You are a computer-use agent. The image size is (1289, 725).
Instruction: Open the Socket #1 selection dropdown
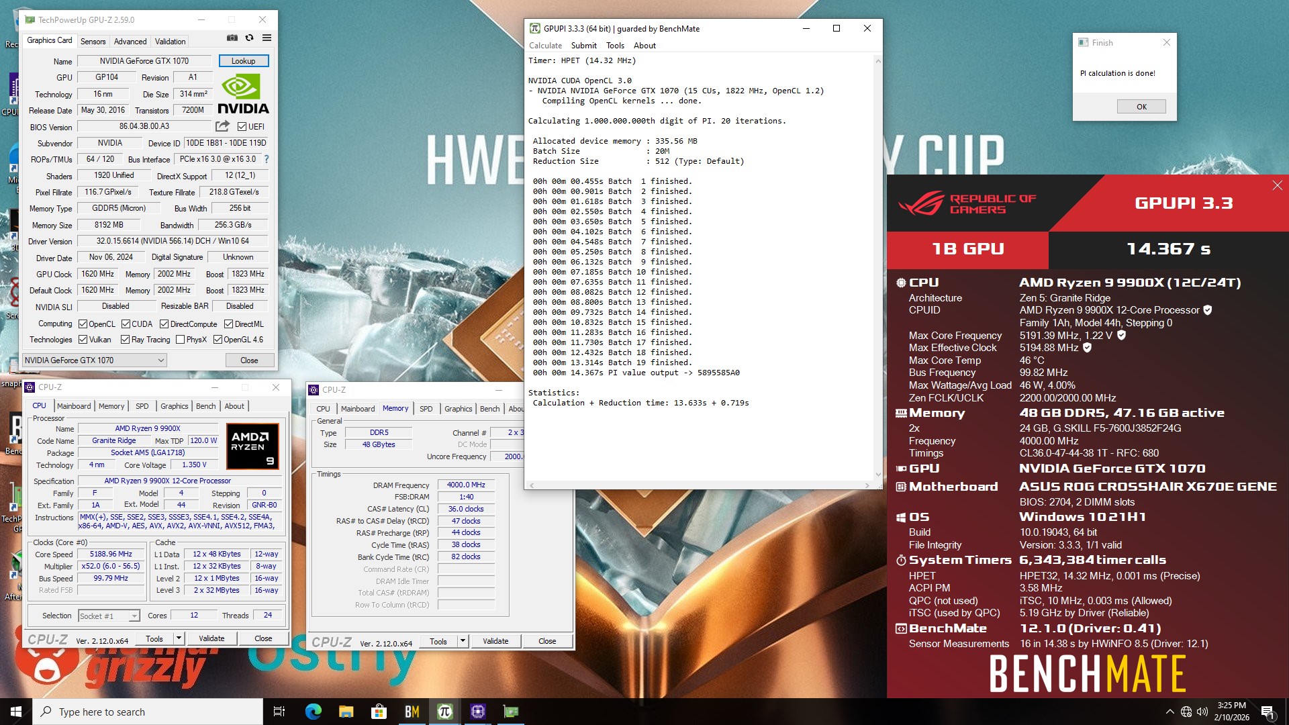(x=109, y=616)
